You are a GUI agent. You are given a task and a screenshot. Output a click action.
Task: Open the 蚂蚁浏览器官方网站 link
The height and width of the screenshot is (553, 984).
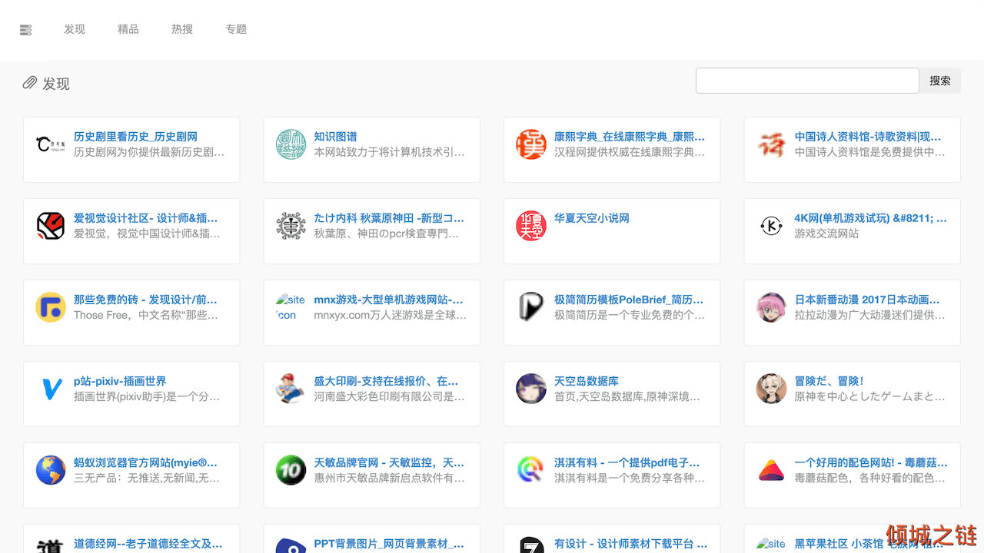pyautogui.click(x=146, y=462)
